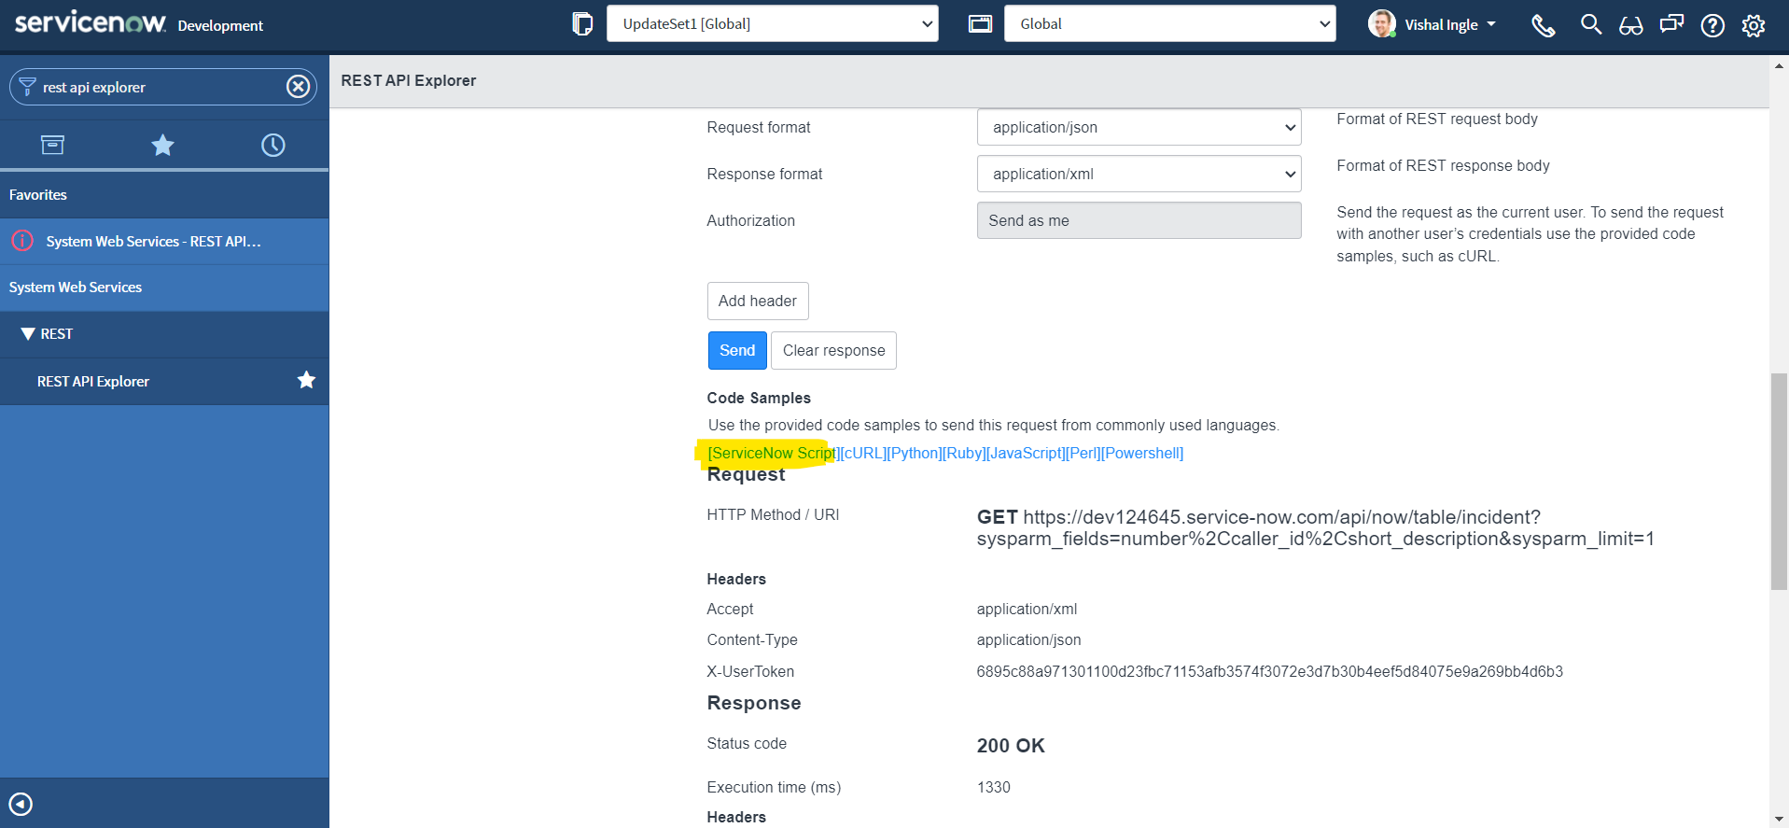Send the REST request
The width and height of the screenshot is (1789, 828).
coord(737,350)
